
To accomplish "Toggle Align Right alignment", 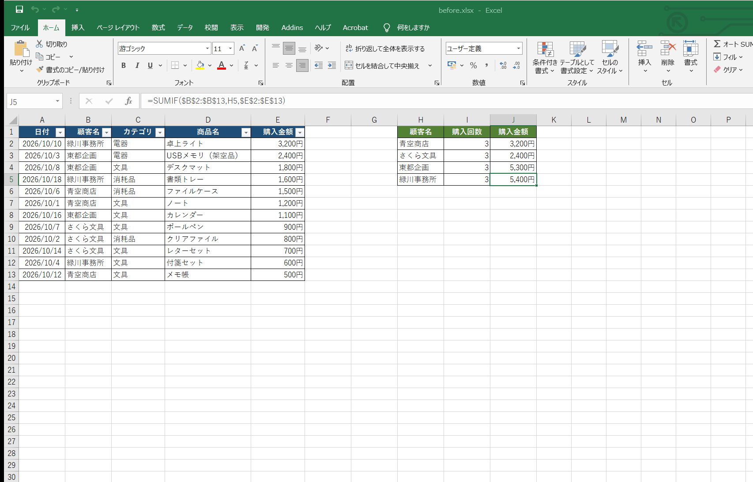I will (302, 65).
